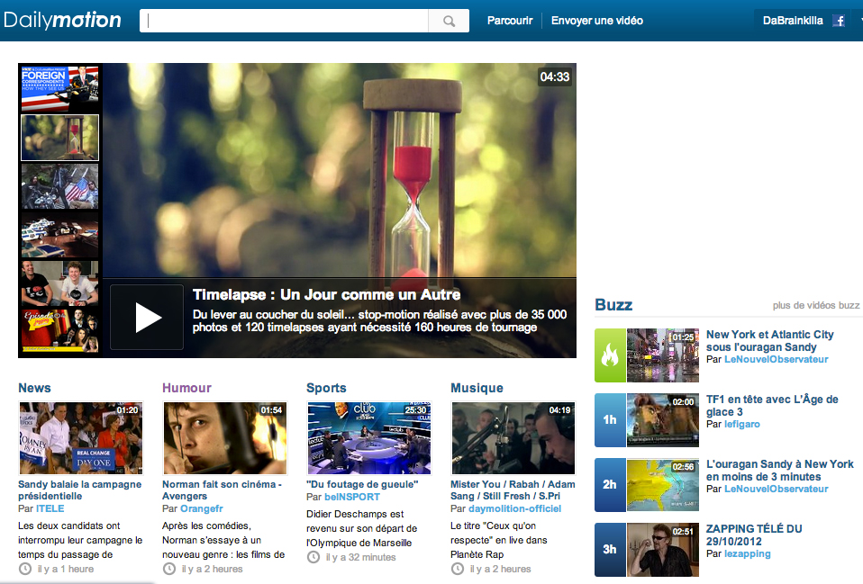Visit the lefigaro channel link
Image resolution: width=863 pixels, height=584 pixels.
[x=742, y=425]
